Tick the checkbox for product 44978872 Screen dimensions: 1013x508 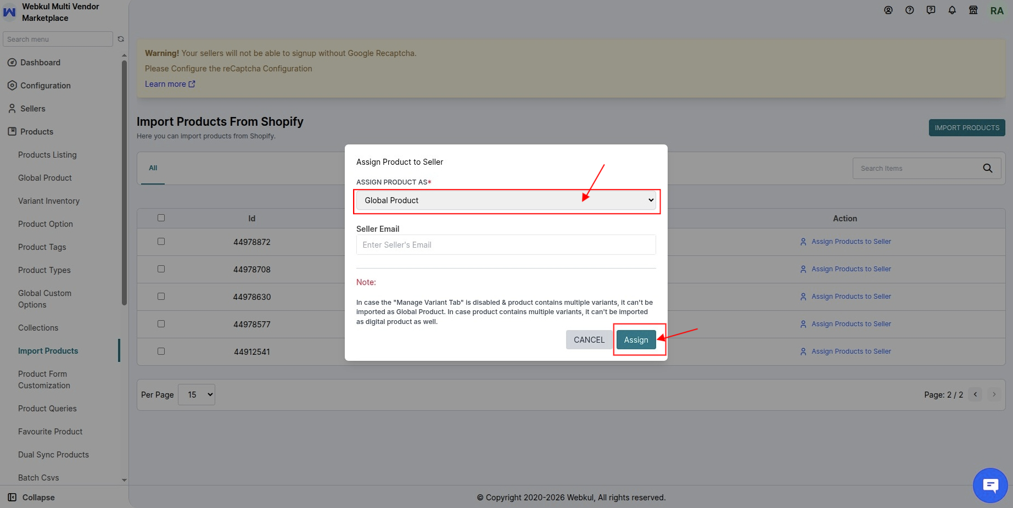[x=161, y=242]
